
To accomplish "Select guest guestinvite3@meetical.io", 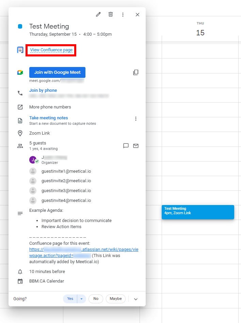I will click(x=66, y=191).
